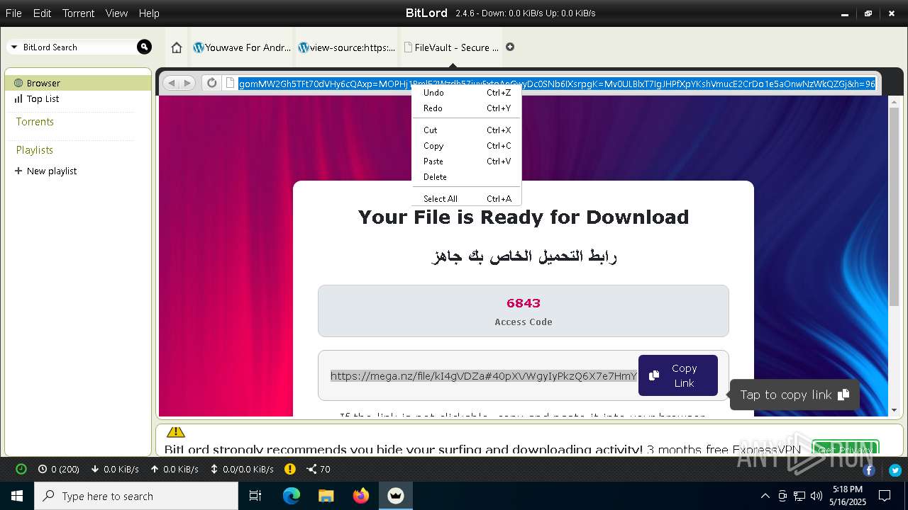Show hidden system tray icons
Screen dimensions: 908x510
765,496
